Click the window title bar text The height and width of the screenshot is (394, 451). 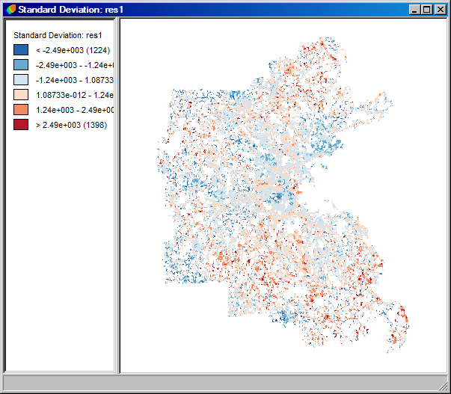pos(71,10)
